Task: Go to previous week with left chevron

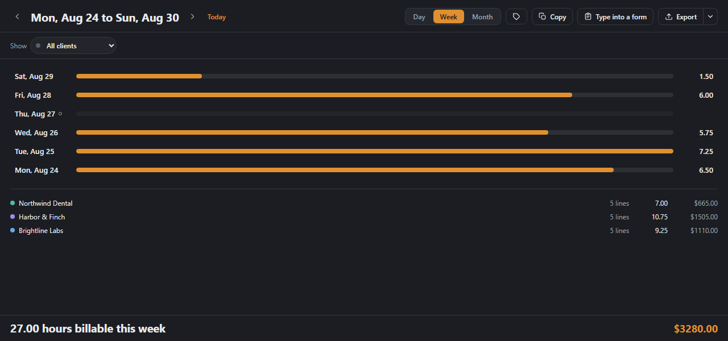Action: pos(17,17)
